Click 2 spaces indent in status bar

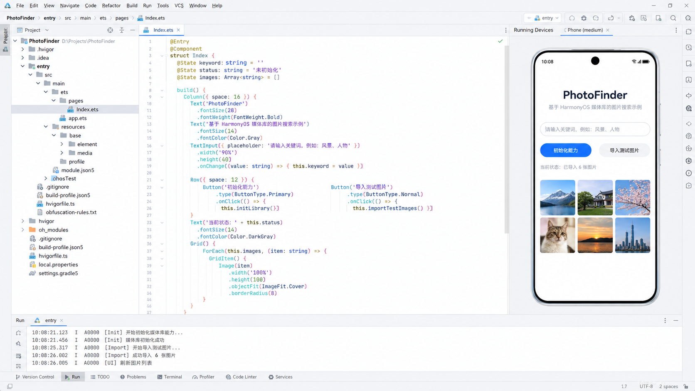pos(668,386)
